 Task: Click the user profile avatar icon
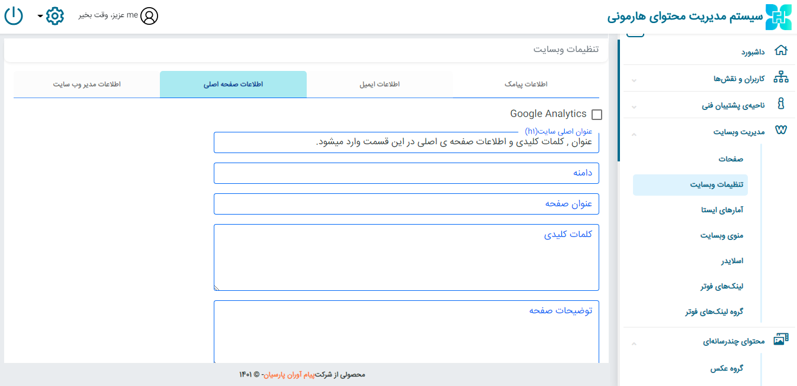[x=150, y=16]
